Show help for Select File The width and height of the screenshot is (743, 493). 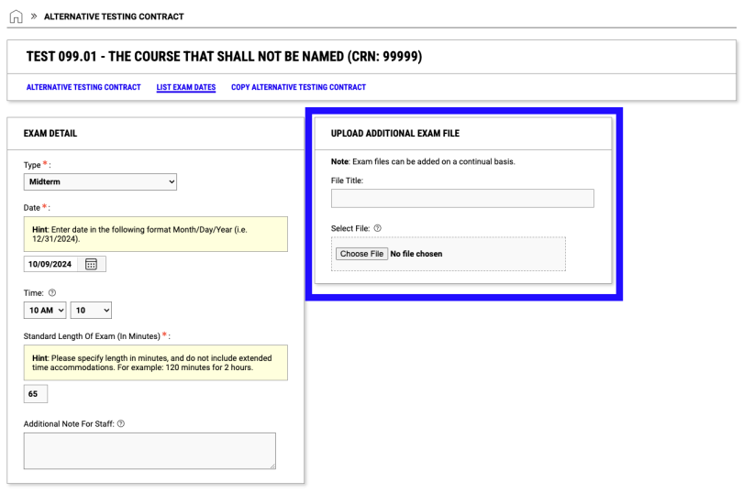pyautogui.click(x=377, y=228)
